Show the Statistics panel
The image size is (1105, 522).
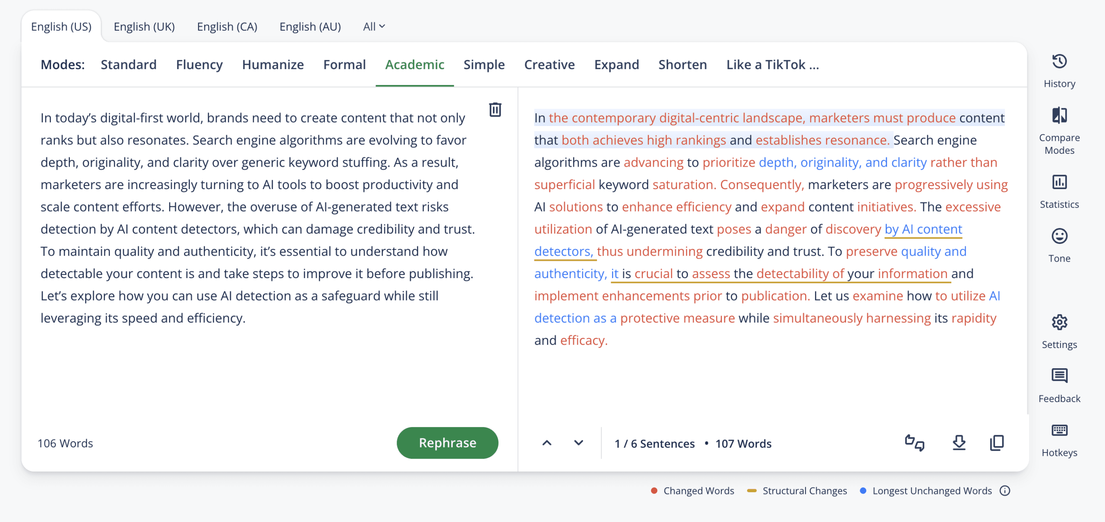pyautogui.click(x=1059, y=183)
